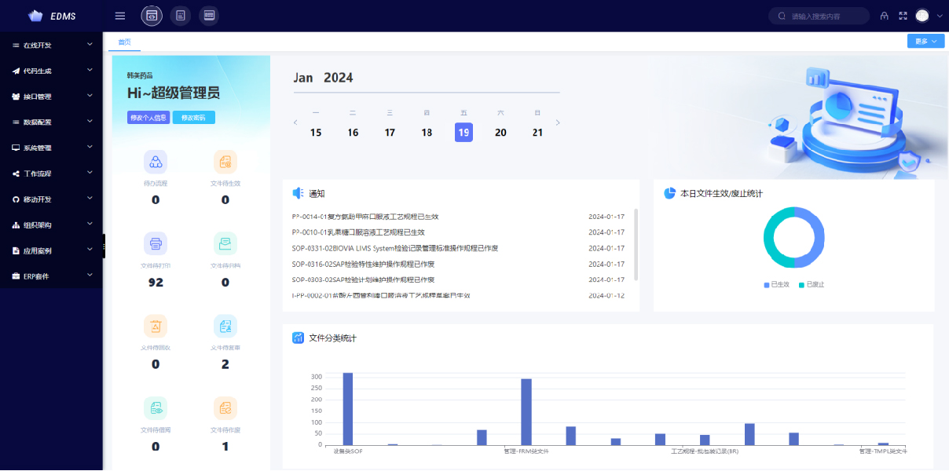949x471 pixels.
Task: Expand the 系统管理 sidebar menu
Action: point(52,148)
